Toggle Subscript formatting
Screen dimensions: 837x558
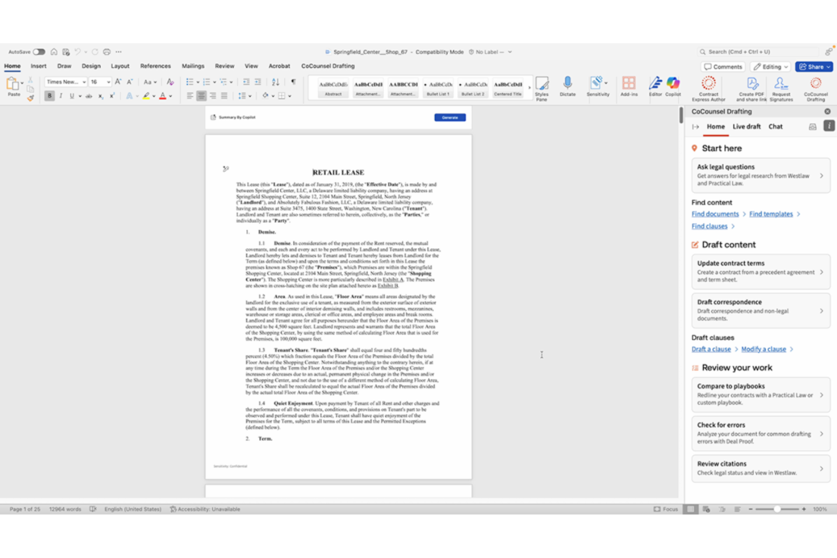pyautogui.click(x=101, y=96)
